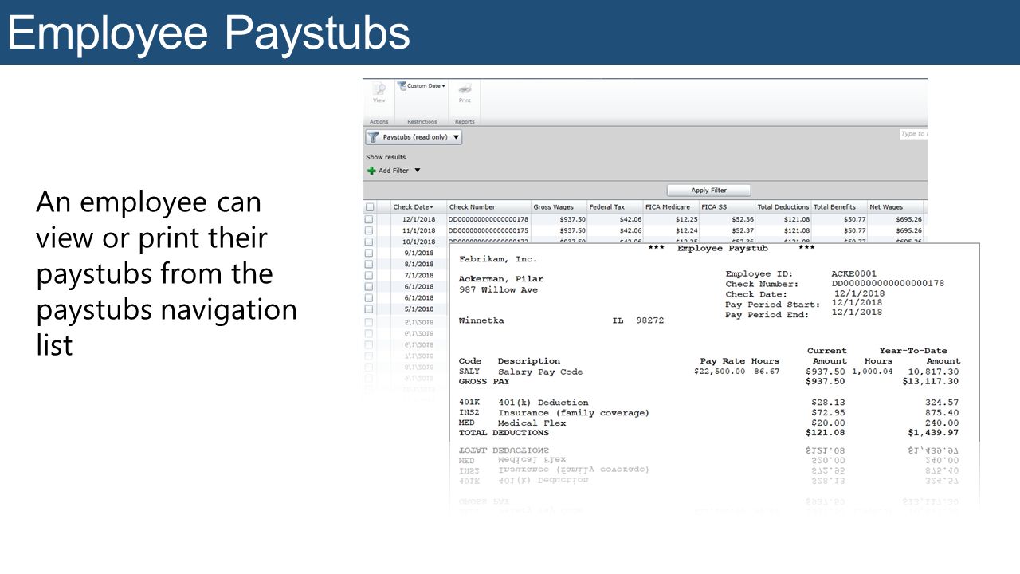Click the Type to filter search box
This screenshot has width=1020, height=574.
click(x=913, y=134)
